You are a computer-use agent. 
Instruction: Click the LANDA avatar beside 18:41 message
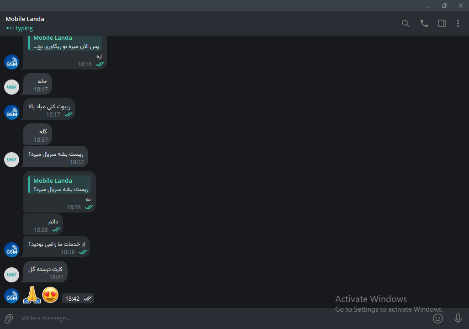point(12,275)
